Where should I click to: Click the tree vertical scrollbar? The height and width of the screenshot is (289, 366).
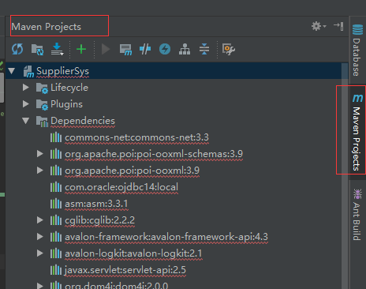point(345,176)
